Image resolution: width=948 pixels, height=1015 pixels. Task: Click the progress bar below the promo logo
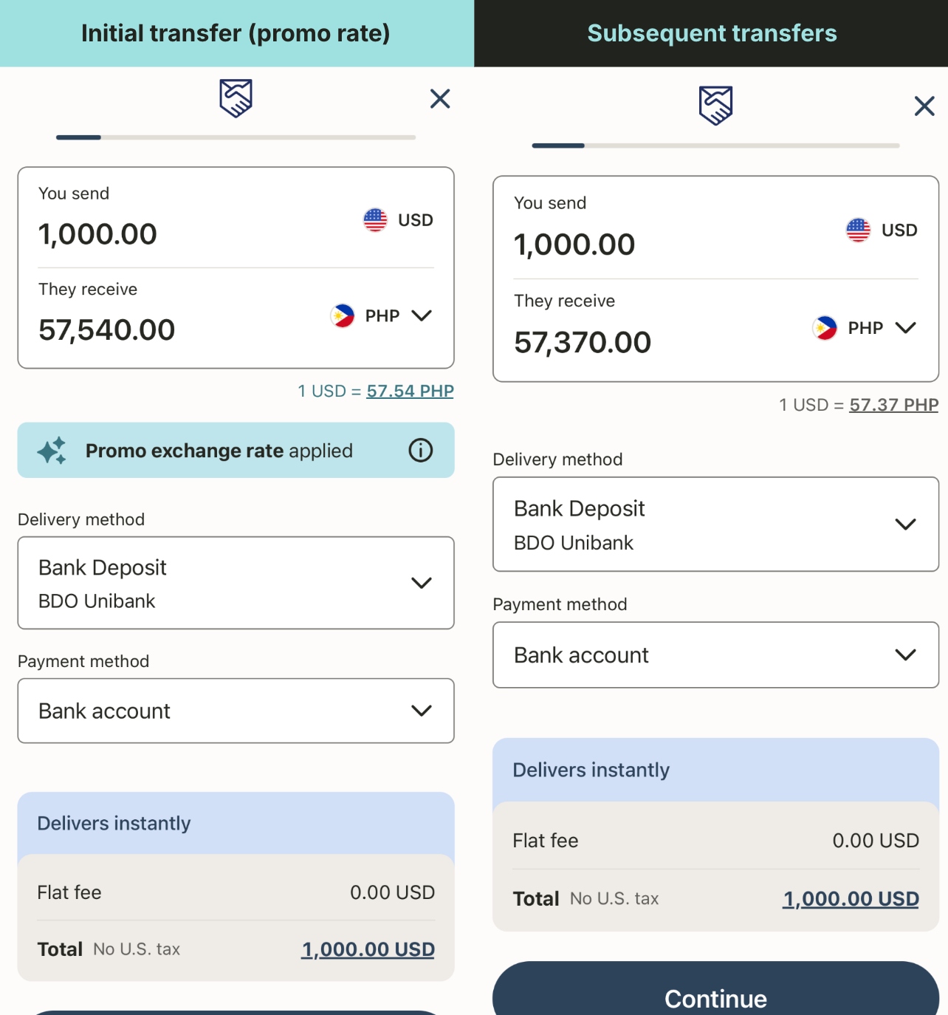(236, 137)
